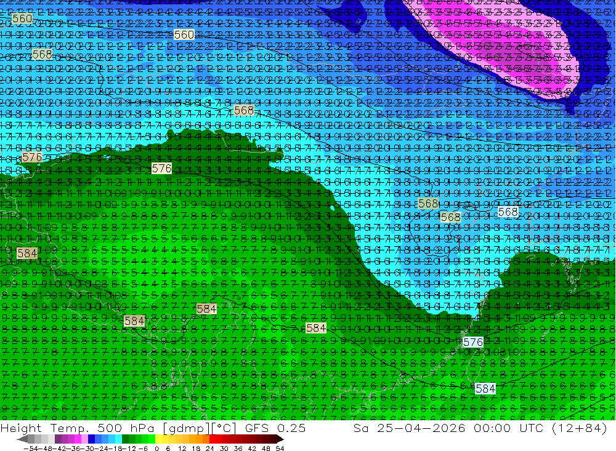This screenshot has height=451, width=616.
Task: Pick the dark blue swatch at -30
Action: pos(91,439)
